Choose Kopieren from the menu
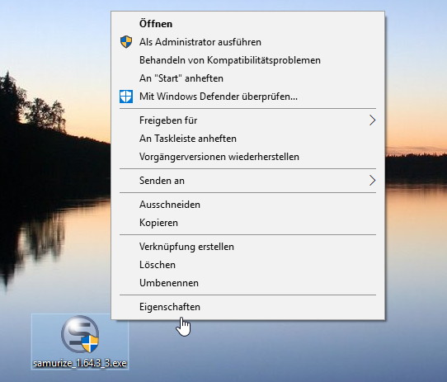 pyautogui.click(x=247, y=223)
